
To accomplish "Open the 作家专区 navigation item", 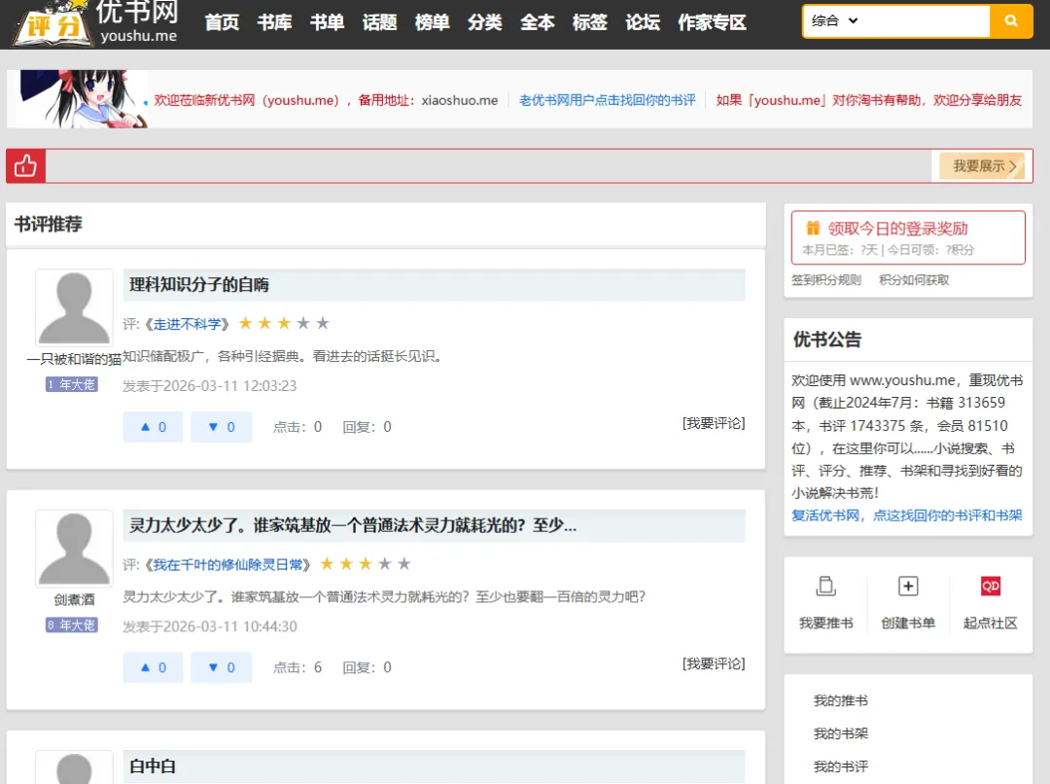I will click(712, 22).
